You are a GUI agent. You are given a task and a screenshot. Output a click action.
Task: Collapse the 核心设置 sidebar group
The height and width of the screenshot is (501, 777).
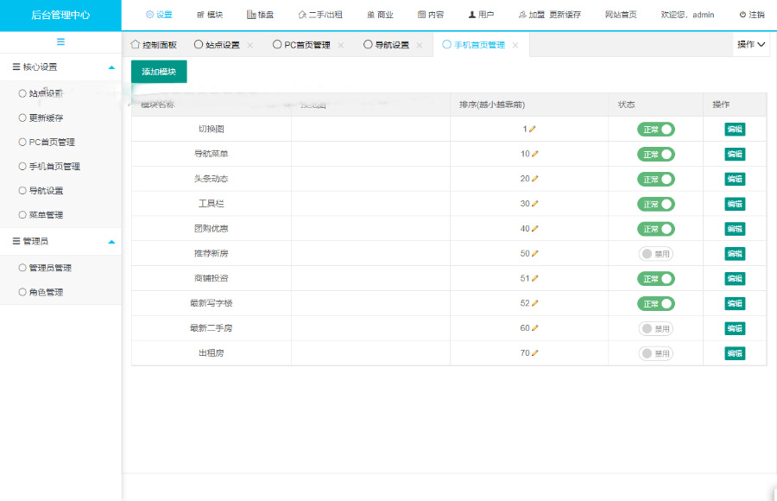click(x=111, y=67)
